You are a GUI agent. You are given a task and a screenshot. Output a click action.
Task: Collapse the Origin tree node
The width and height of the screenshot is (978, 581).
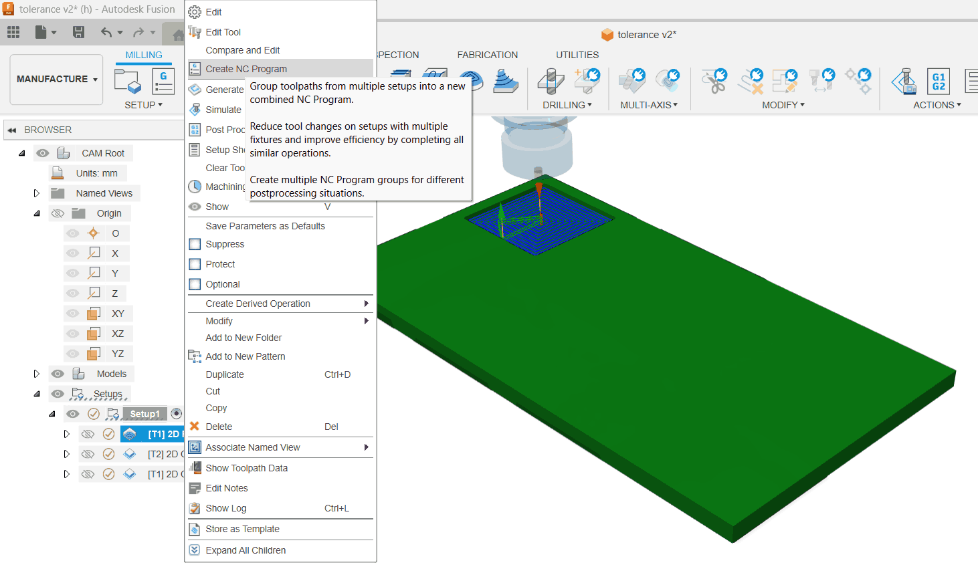37,213
